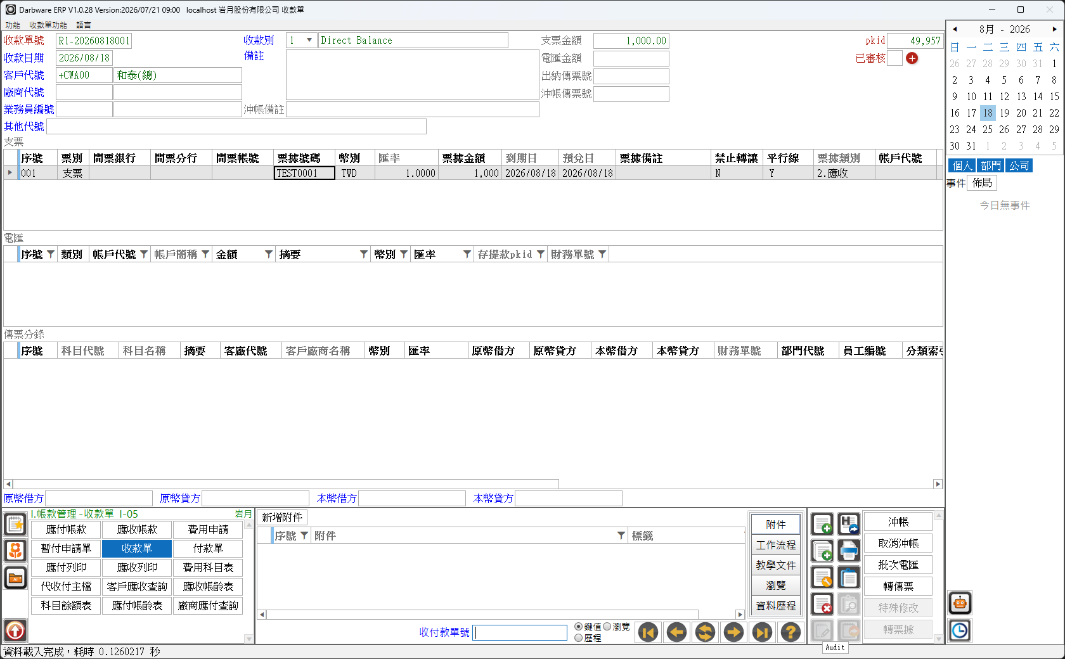Click the 沖帳 button
1065x659 pixels.
click(898, 522)
